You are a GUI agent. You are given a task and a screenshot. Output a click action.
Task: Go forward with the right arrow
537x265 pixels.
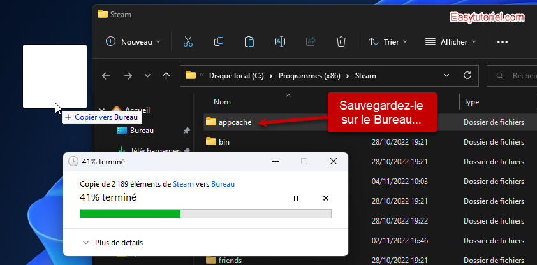pyautogui.click(x=128, y=76)
